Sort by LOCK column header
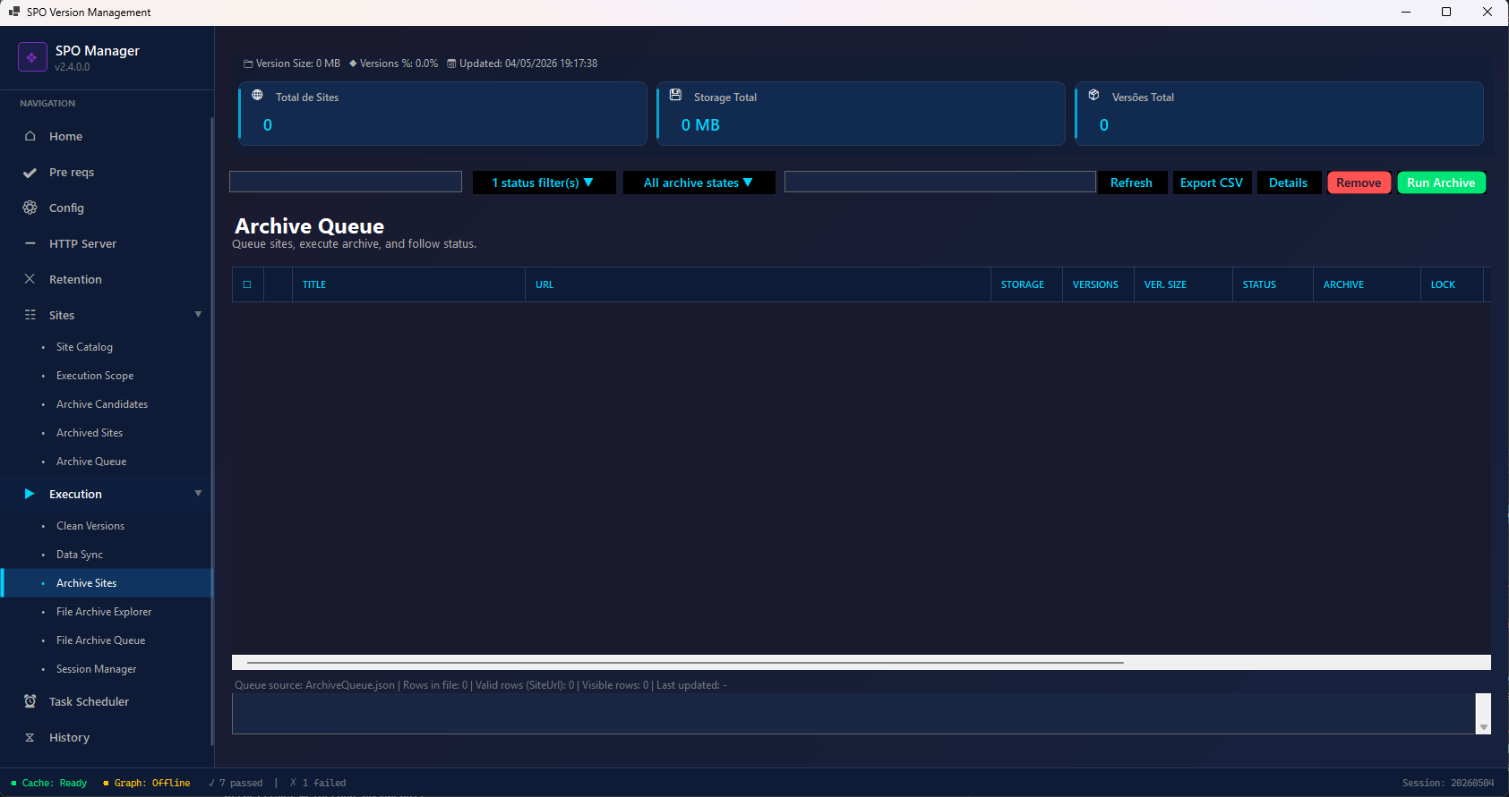Viewport: 1509px width, 797px height. [1452, 284]
